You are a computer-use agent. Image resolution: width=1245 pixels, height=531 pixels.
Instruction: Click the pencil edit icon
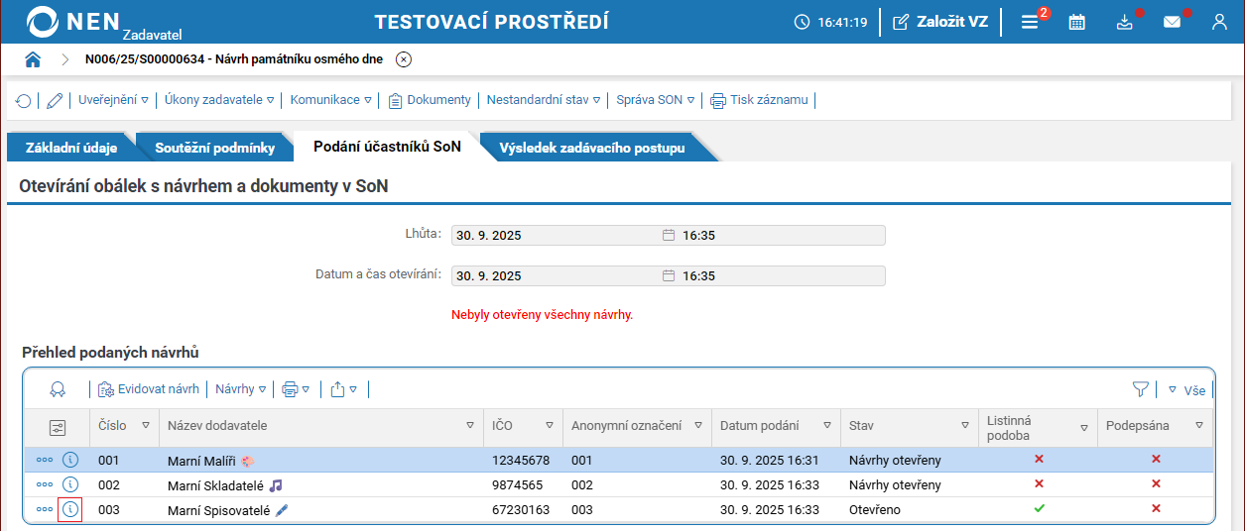(55, 100)
